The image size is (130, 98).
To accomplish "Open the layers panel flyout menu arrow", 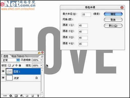I will (x=42, y=56).
